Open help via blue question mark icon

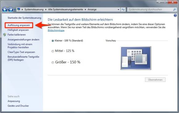point(175,15)
